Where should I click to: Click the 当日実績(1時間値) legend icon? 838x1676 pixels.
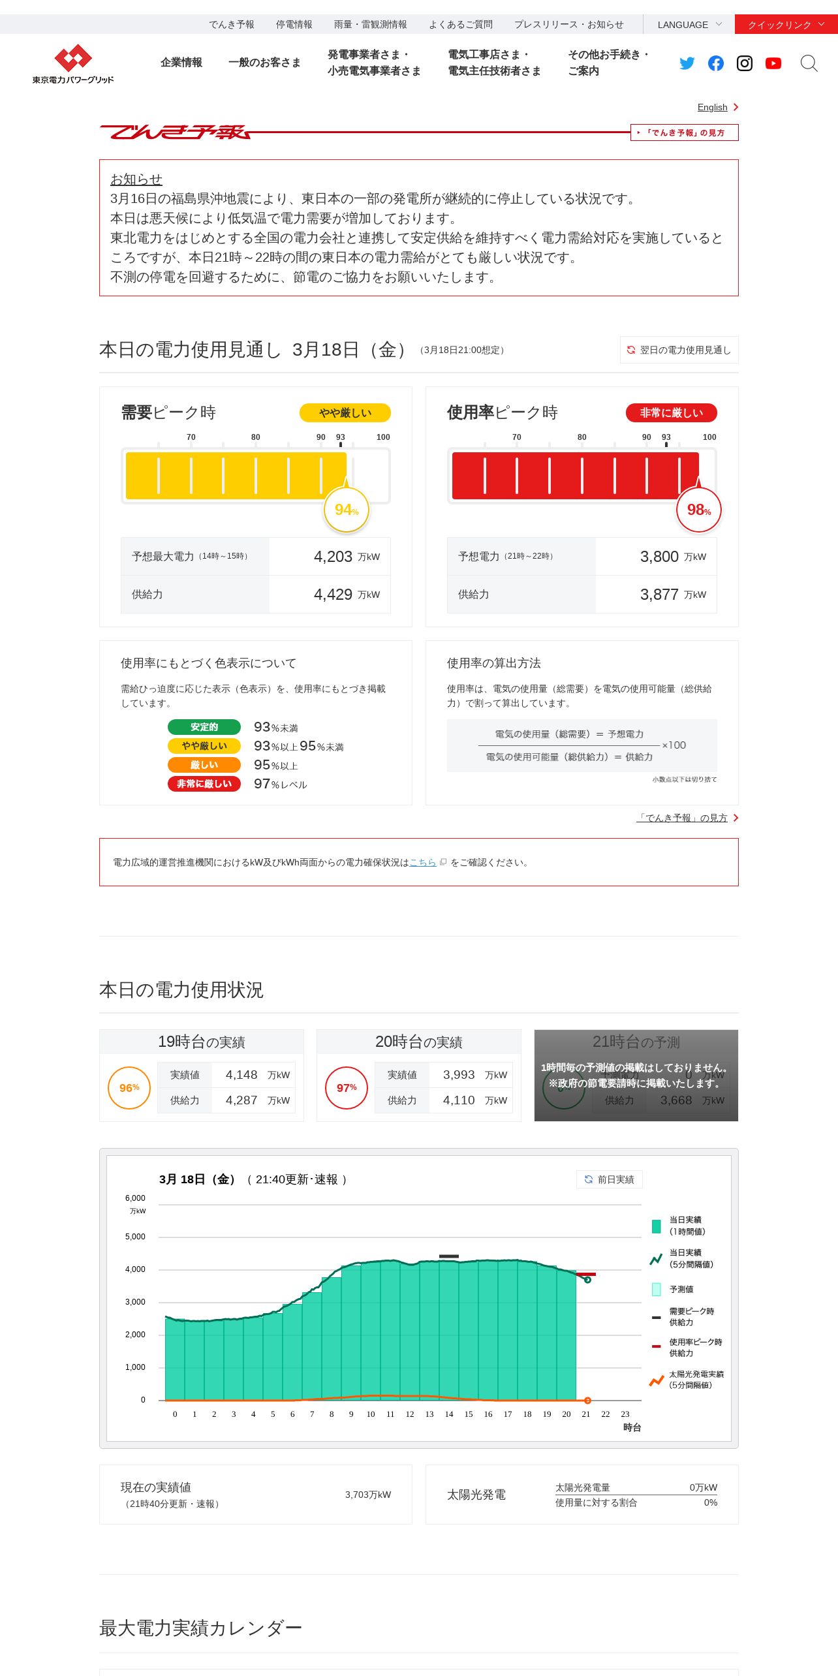[x=657, y=1226]
